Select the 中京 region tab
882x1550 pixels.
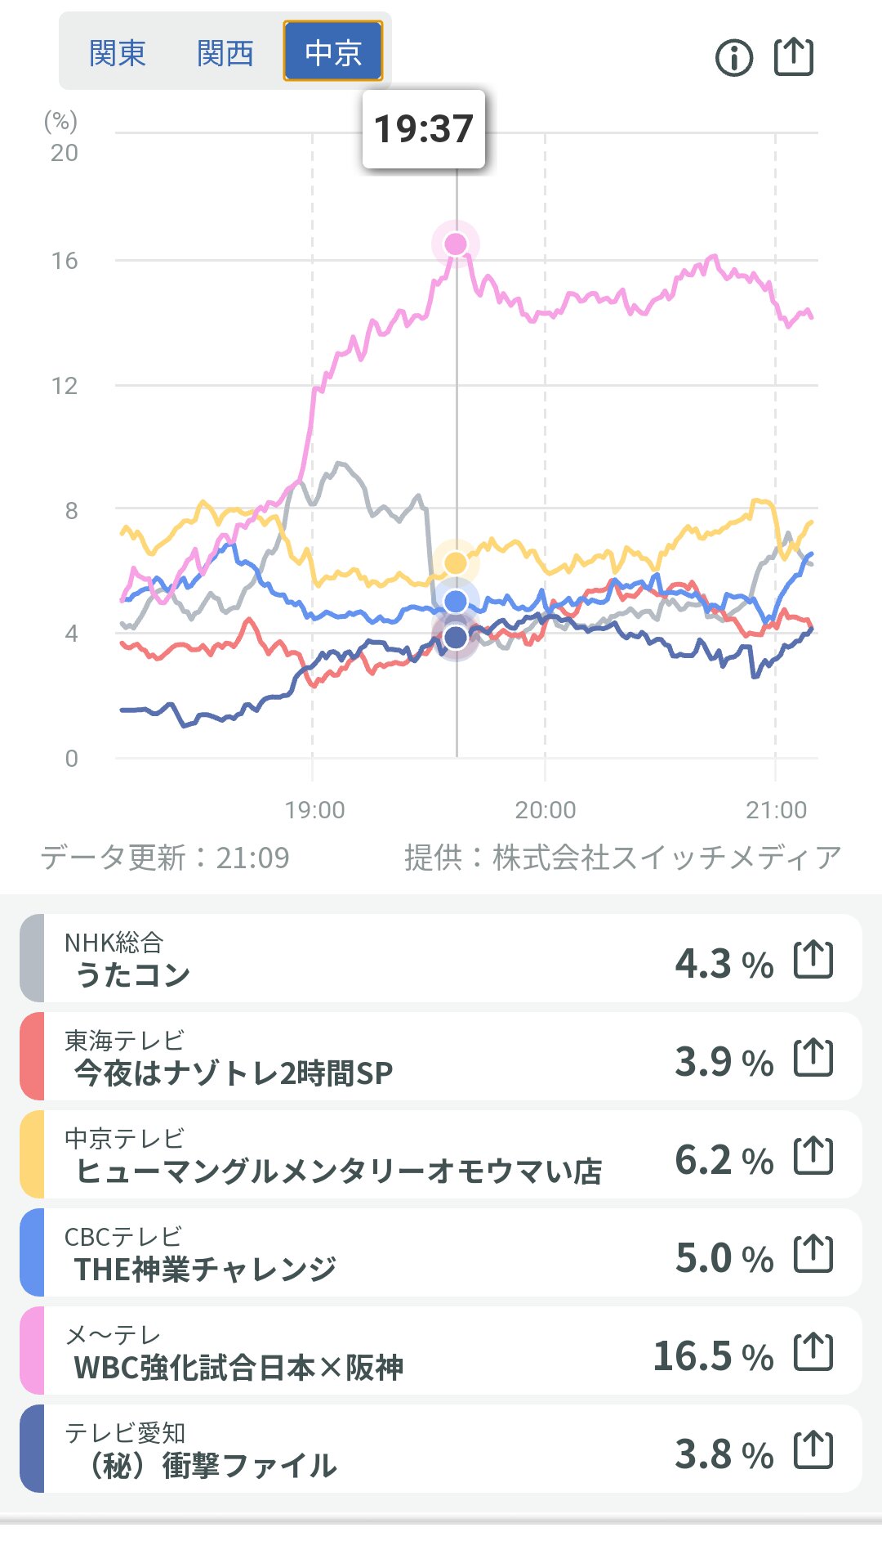point(332,52)
